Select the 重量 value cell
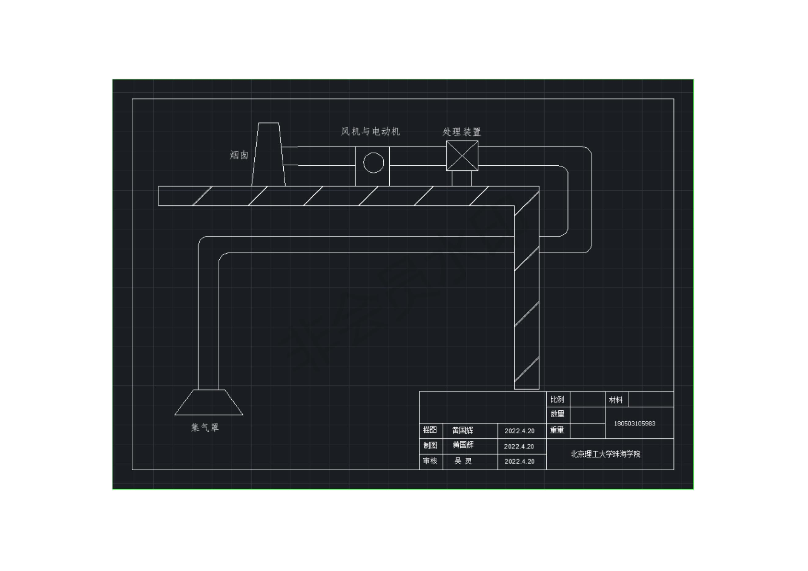This screenshot has height=571, width=808. click(x=587, y=430)
